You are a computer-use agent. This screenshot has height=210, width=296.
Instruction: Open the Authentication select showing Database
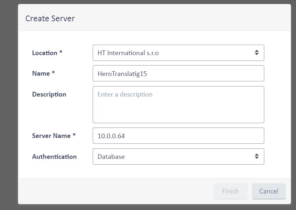[178, 157]
